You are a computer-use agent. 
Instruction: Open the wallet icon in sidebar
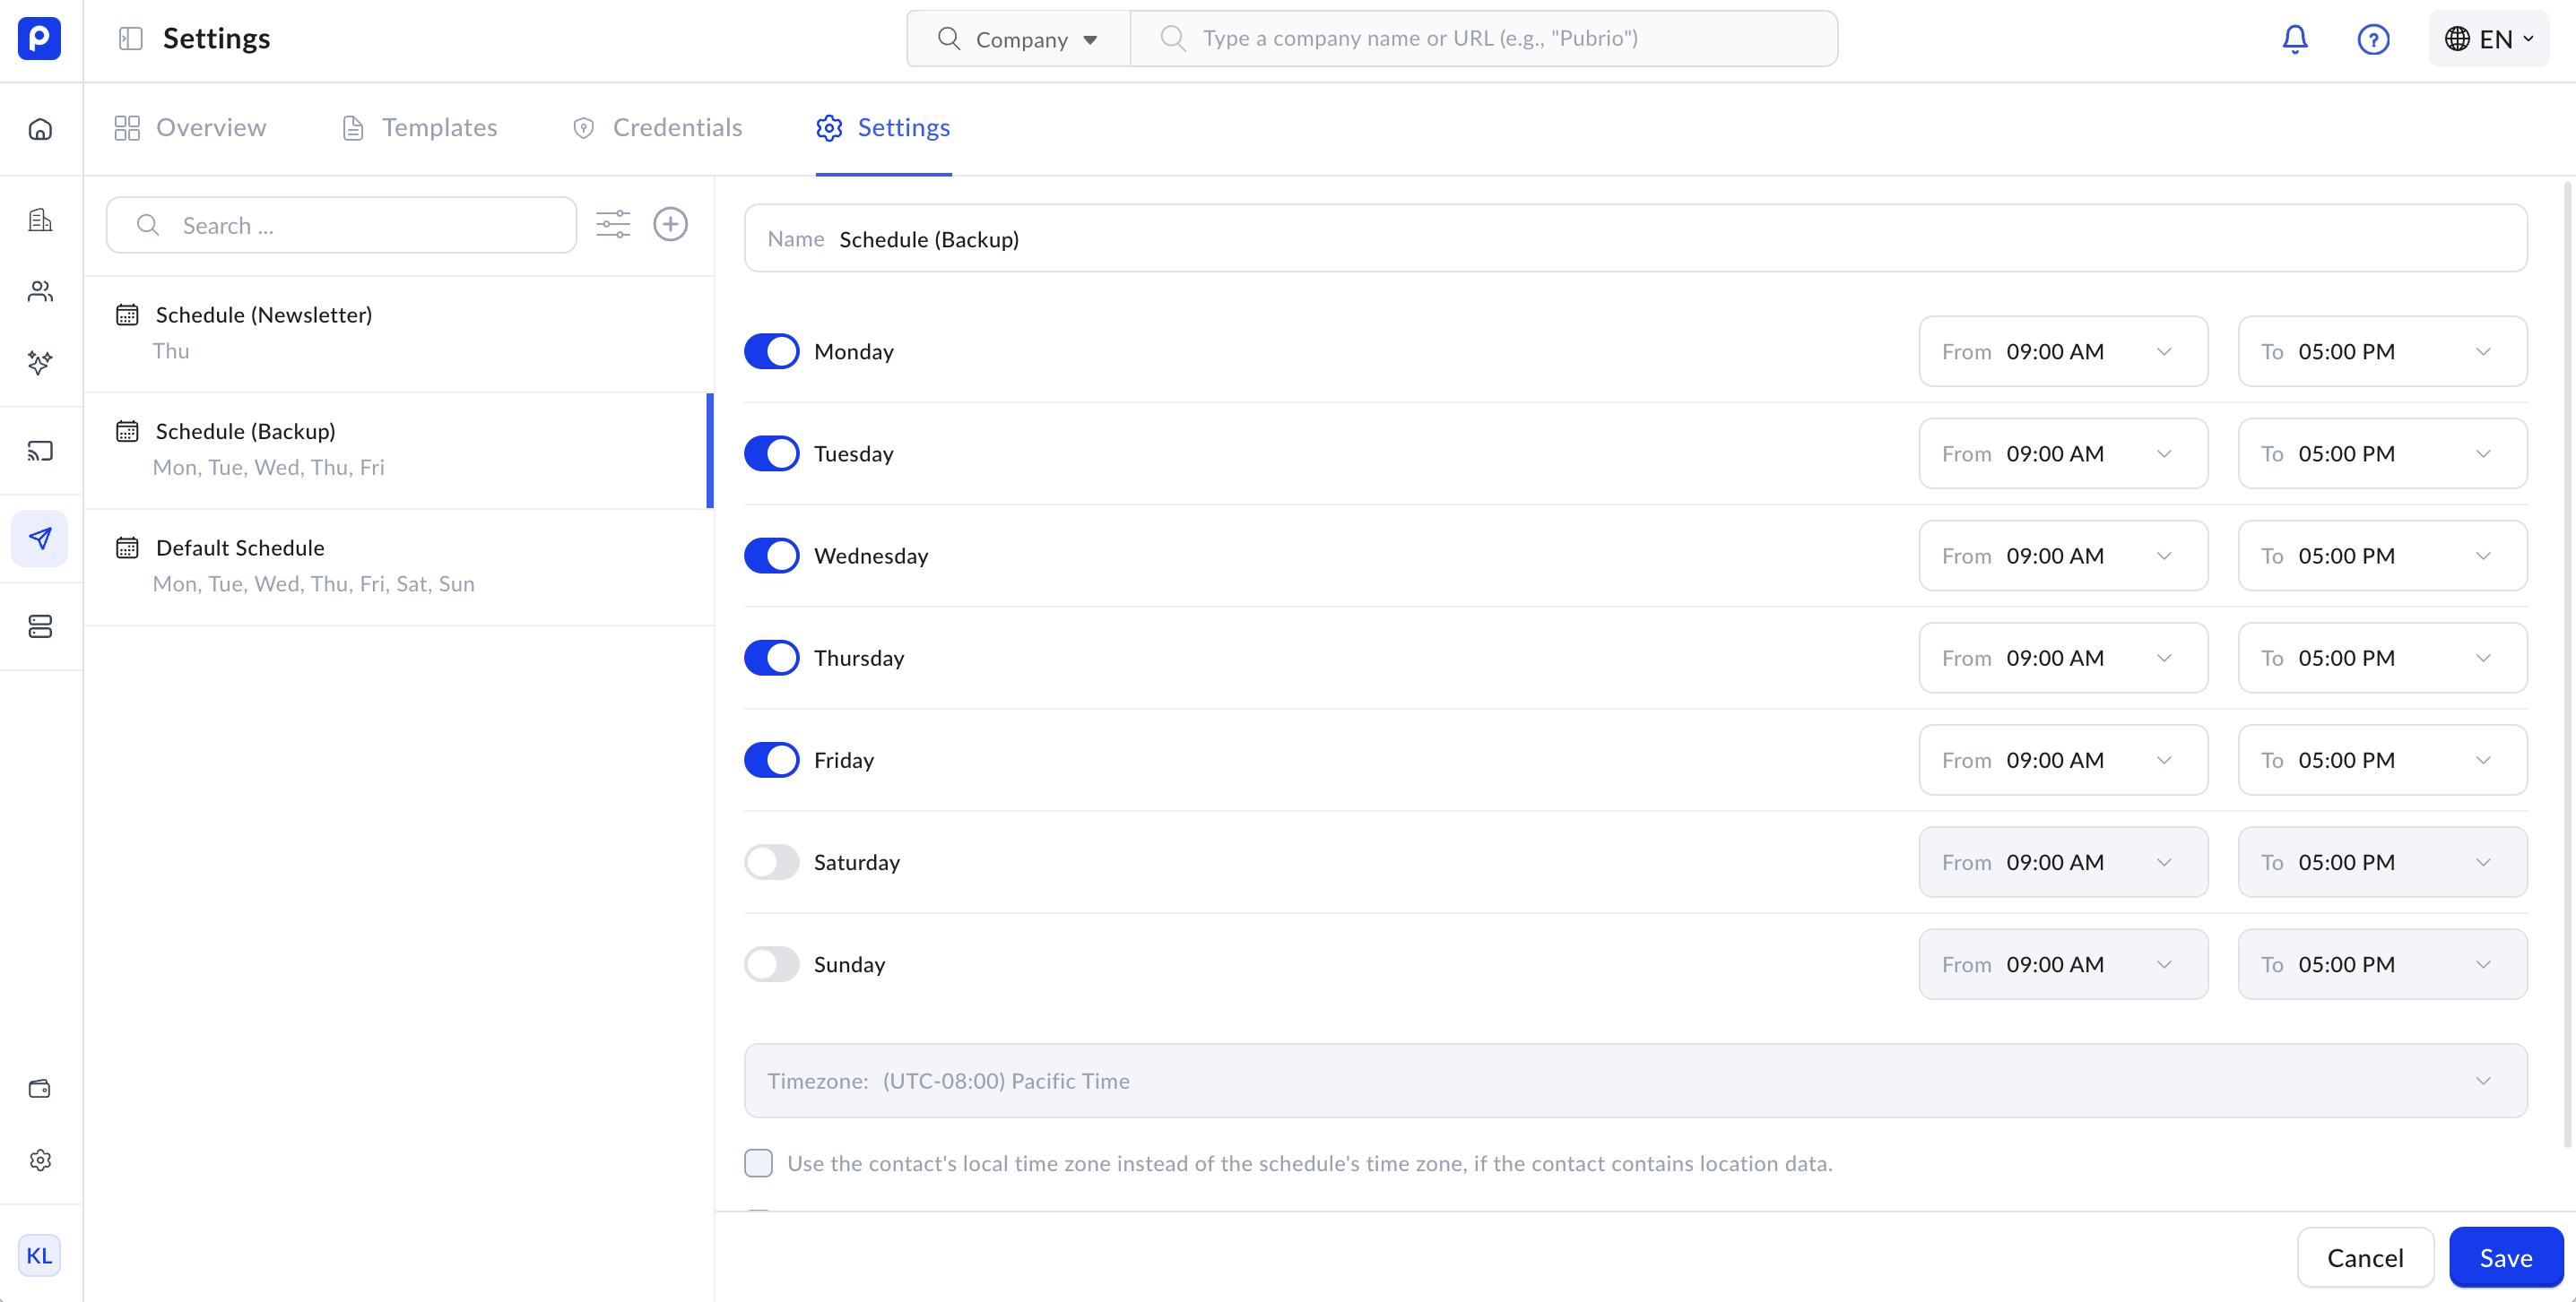40,1088
